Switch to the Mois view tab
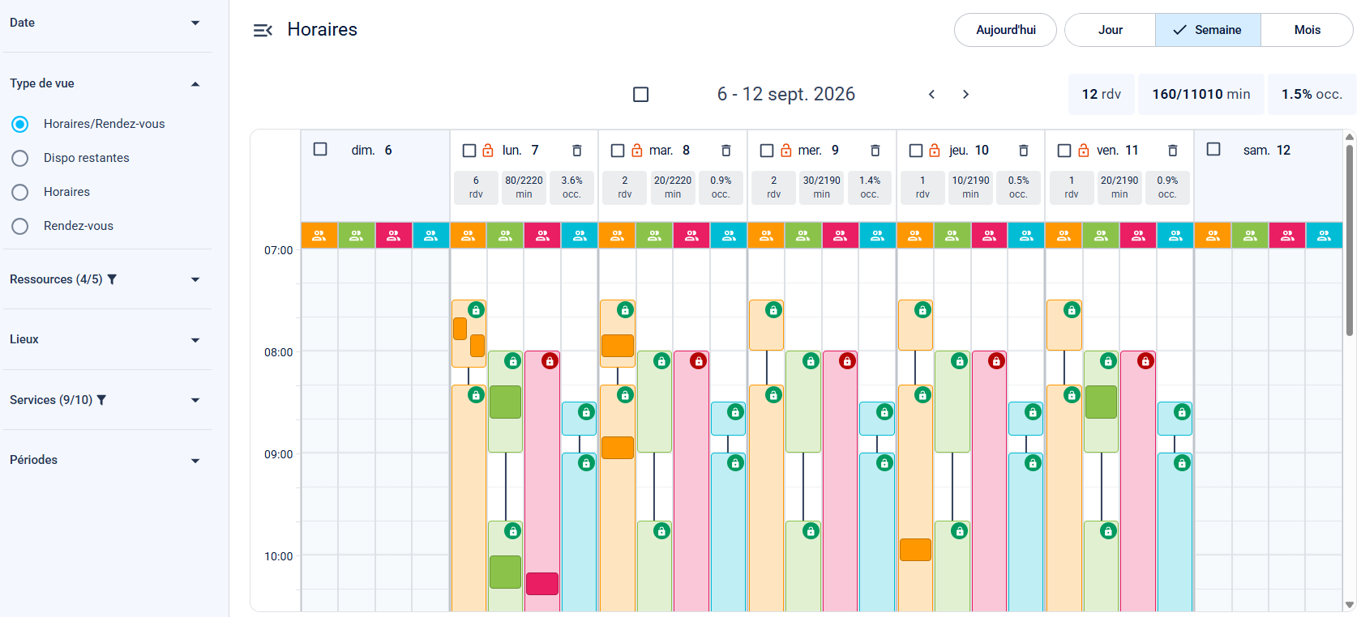 [1307, 30]
